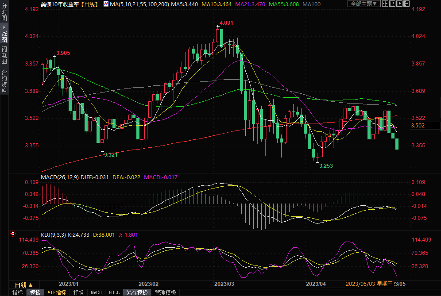This screenshot has height=296, width=441.
Task: Open the 全部主题 theme dropdown
Action: [x=364, y=4]
